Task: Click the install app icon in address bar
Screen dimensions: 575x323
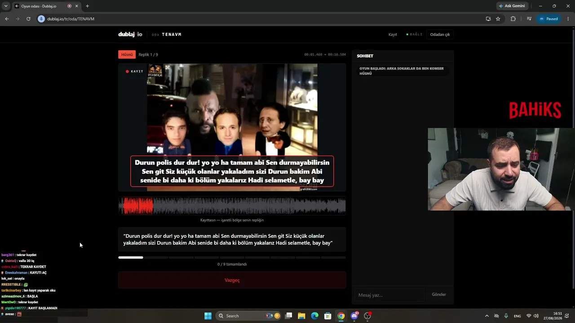Action: (x=488, y=19)
